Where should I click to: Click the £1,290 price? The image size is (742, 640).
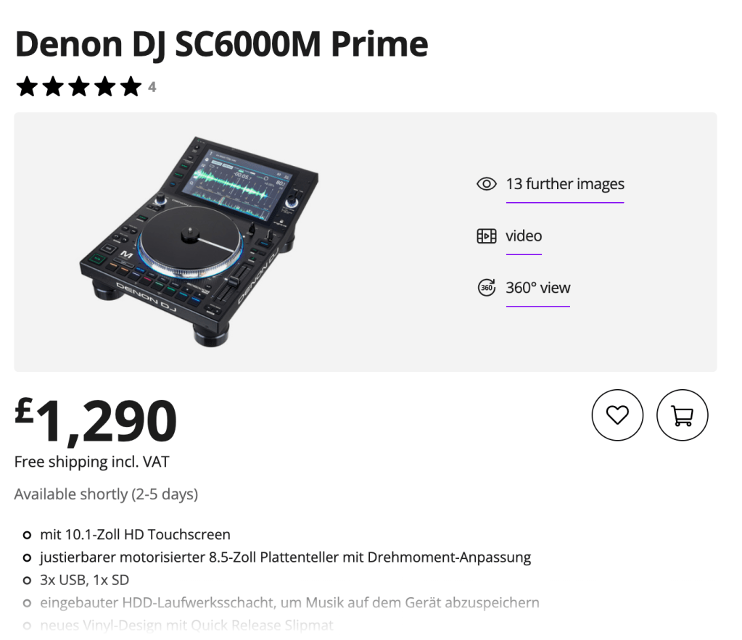click(x=96, y=422)
